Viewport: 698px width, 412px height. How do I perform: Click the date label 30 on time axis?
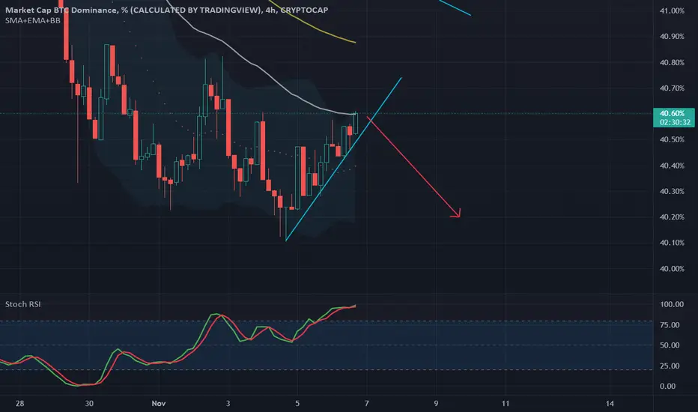[89, 404]
